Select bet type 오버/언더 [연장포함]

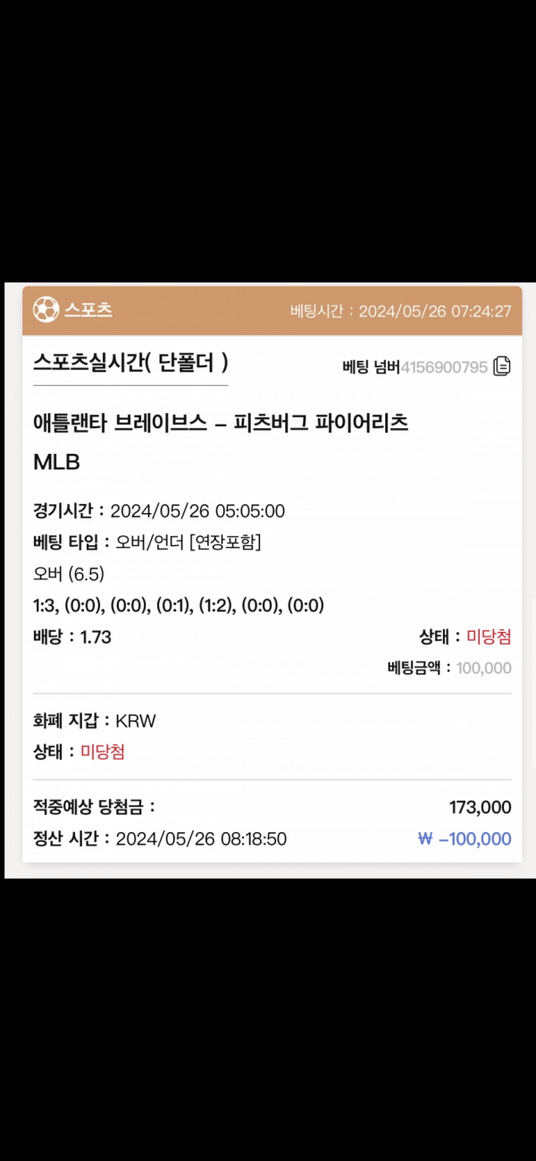tap(188, 543)
